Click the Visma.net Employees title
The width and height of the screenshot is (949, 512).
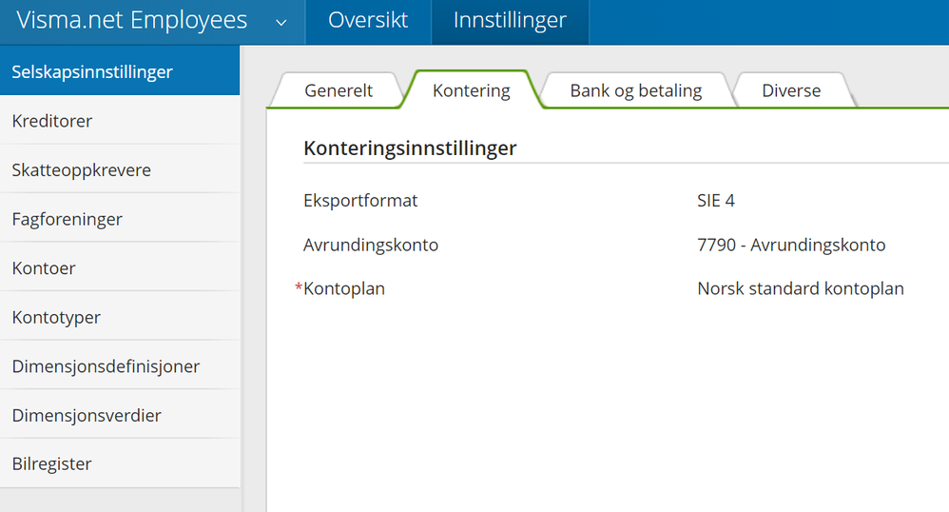tap(132, 21)
